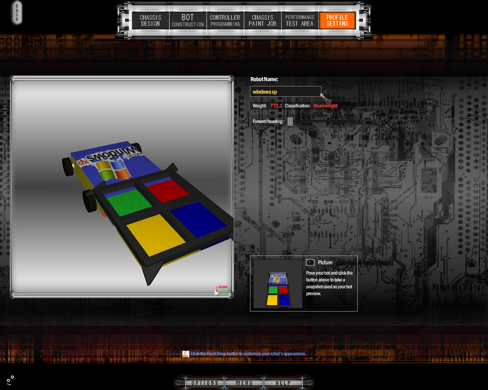This screenshot has height=390, width=488.
Task: Take a snapshot with the camera icon
Action: pos(310,262)
